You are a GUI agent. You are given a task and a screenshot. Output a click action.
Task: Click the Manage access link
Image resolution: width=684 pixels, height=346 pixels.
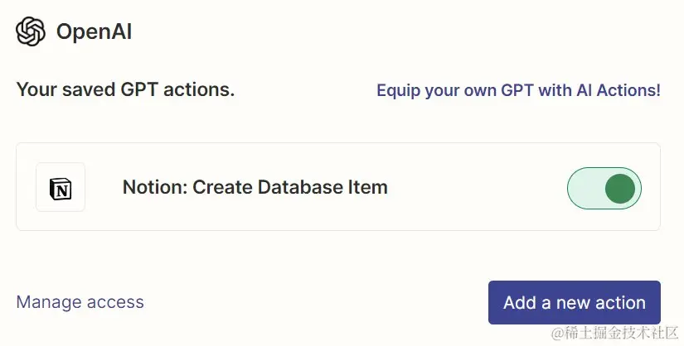[x=80, y=301]
